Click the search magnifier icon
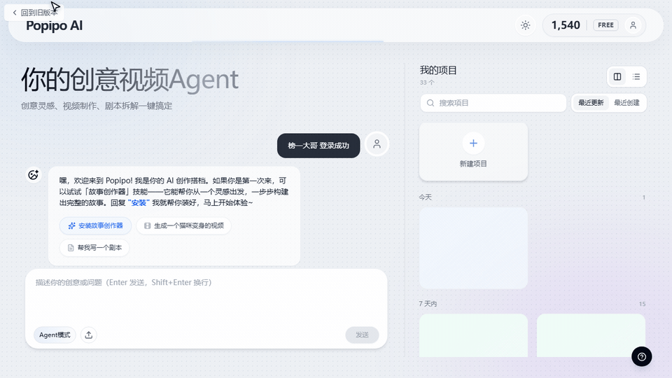Screen dimensions: 672x378 (430, 103)
